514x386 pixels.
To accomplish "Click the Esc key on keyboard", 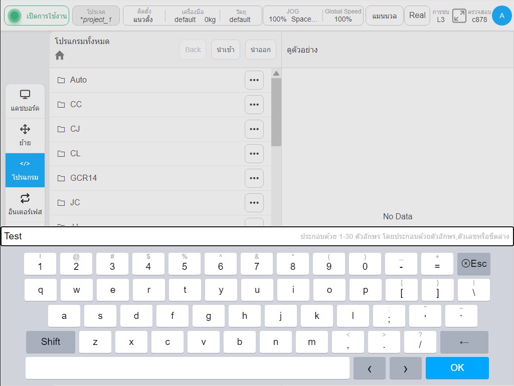I will [x=474, y=263].
